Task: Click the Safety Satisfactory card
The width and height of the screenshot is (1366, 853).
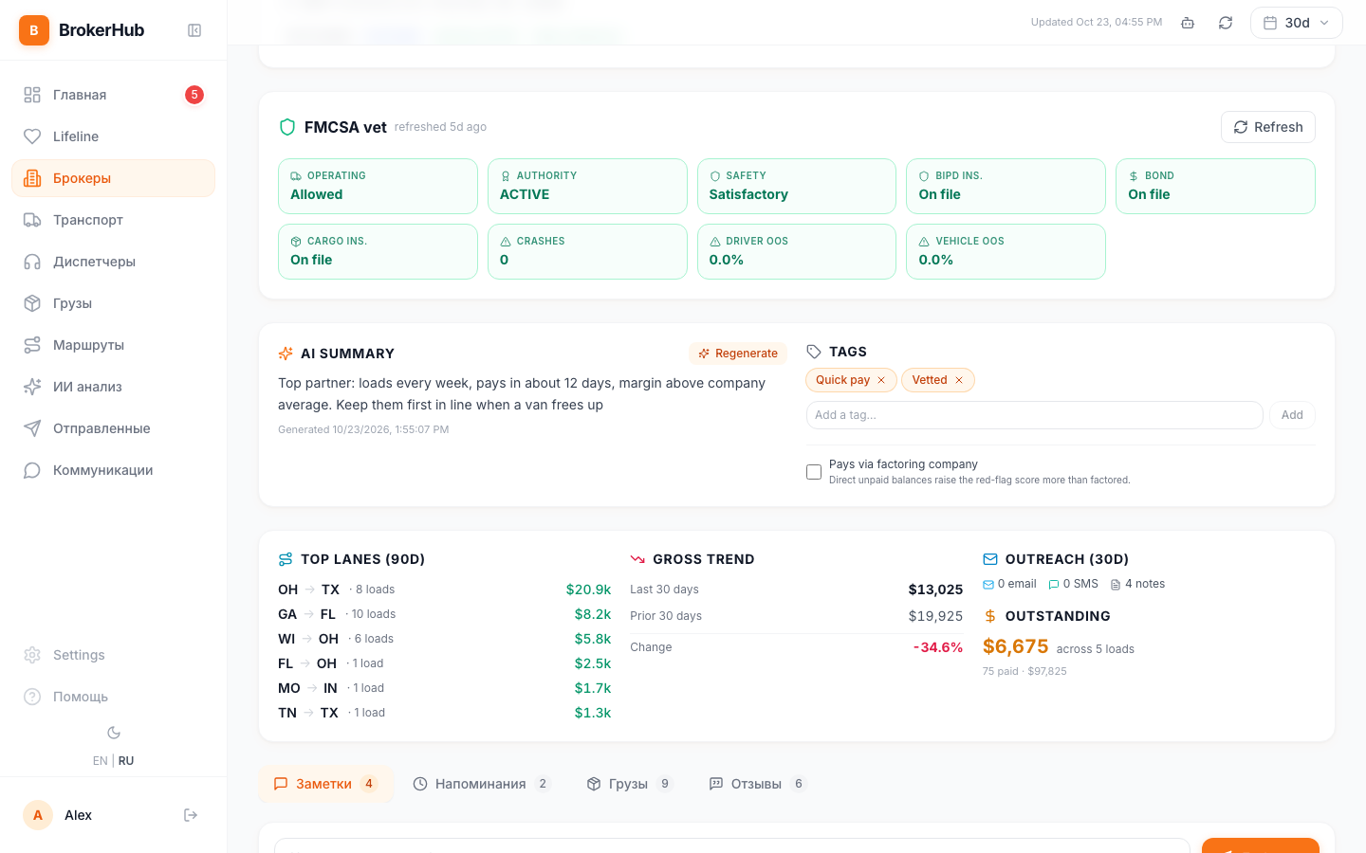Action: 797,186
